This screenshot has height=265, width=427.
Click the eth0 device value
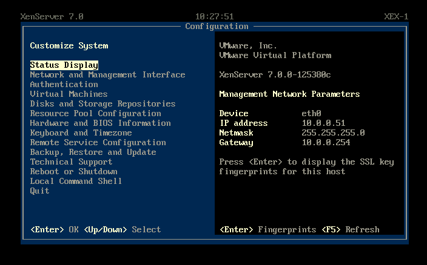(x=312, y=114)
